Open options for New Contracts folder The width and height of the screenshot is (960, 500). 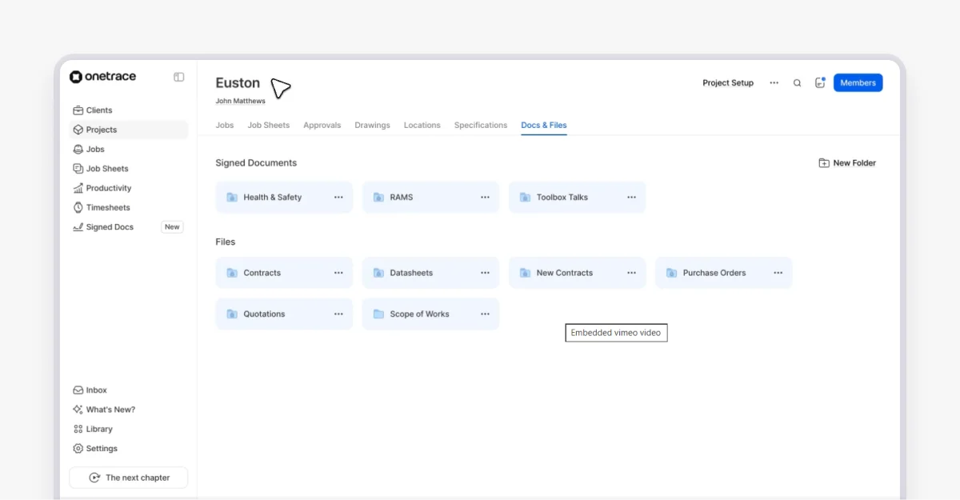tap(631, 273)
